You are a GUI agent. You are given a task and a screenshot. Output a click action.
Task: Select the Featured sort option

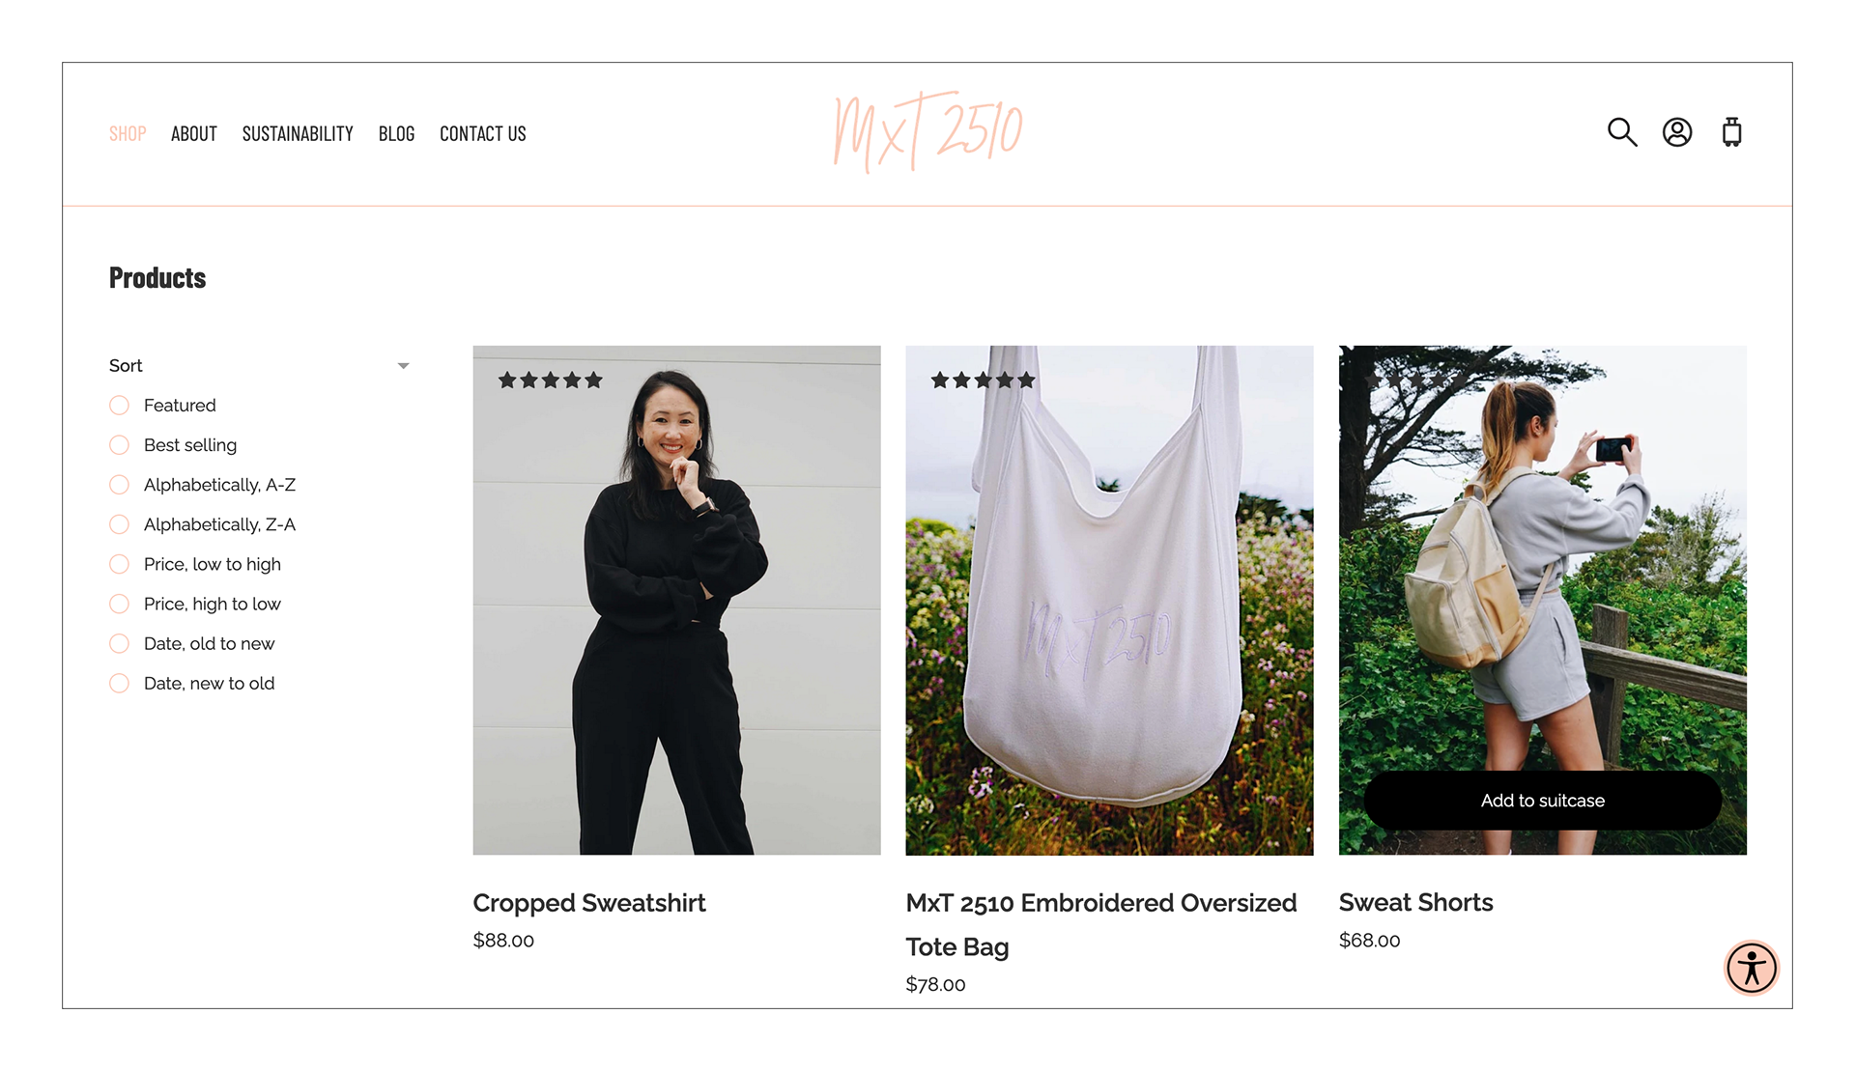tap(162, 406)
